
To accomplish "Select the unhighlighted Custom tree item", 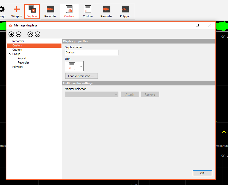I will pyautogui.click(x=17, y=50).
